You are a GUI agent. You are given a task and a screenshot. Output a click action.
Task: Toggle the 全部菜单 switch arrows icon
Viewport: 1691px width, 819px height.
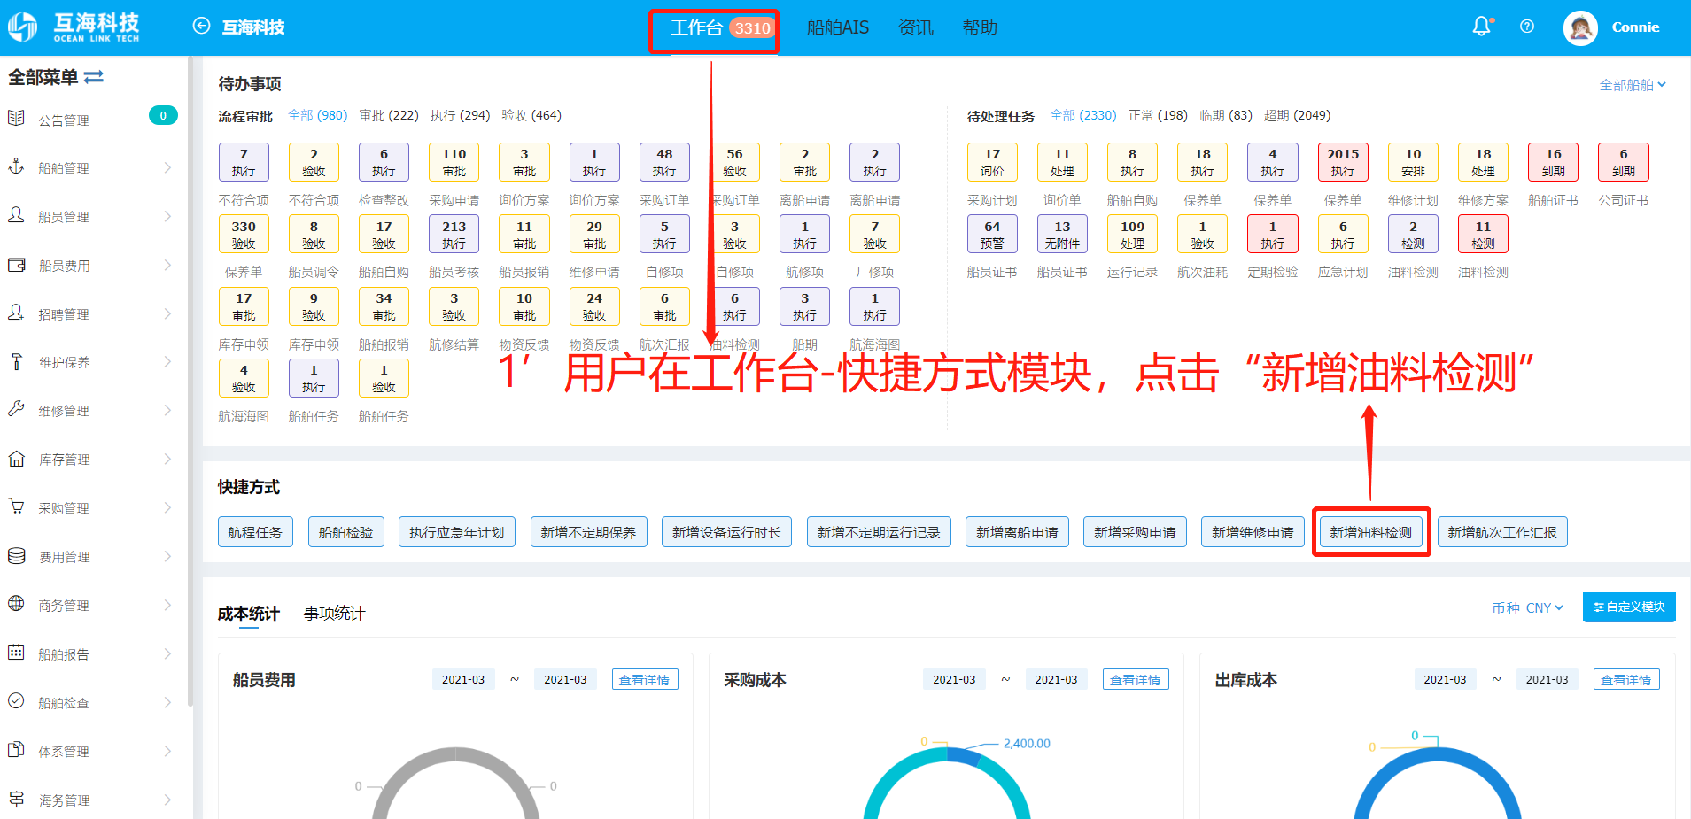pos(94,77)
